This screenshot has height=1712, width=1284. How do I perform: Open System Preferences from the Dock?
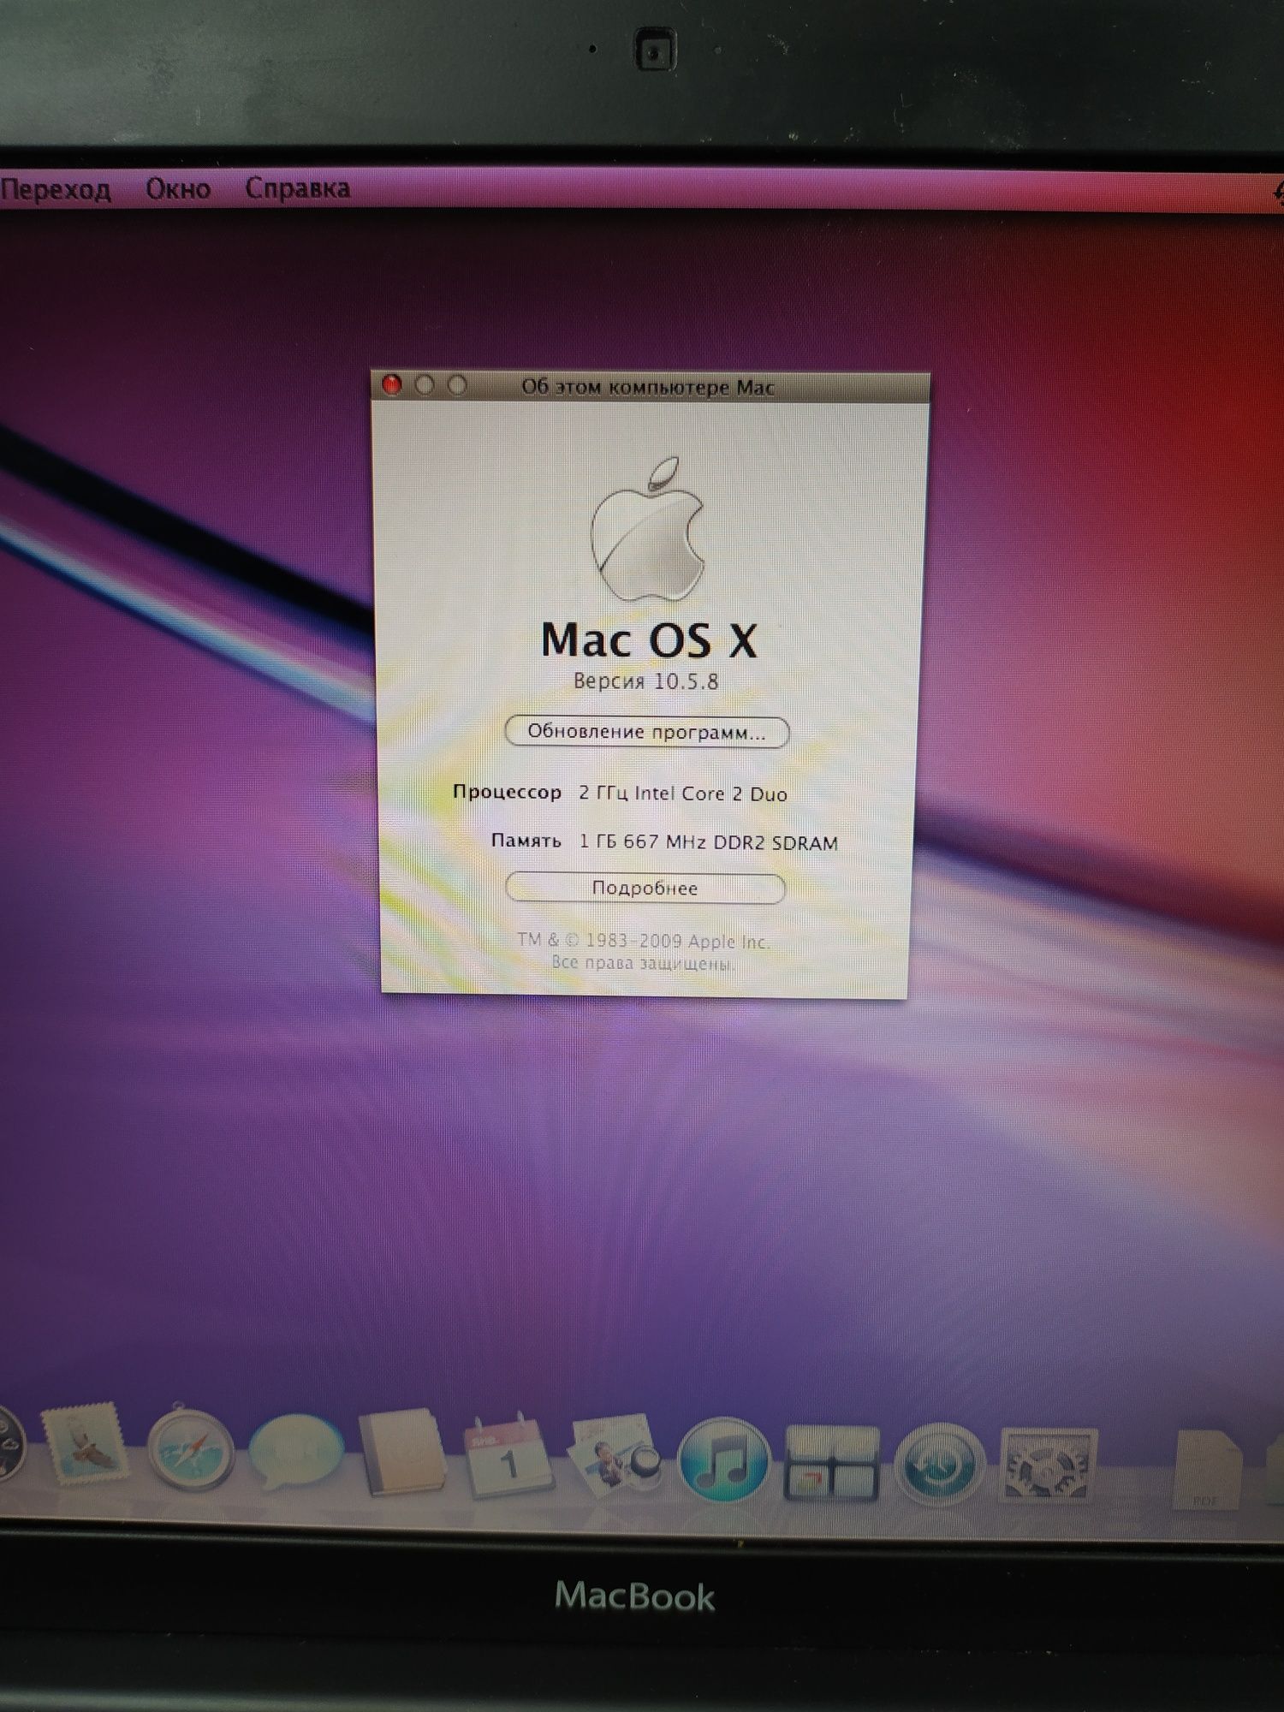pos(1048,1465)
